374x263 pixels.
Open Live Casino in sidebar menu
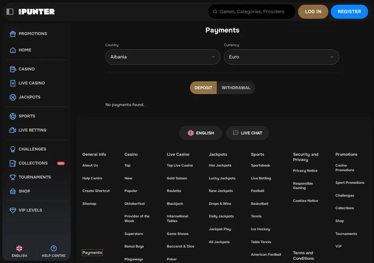coord(32,83)
